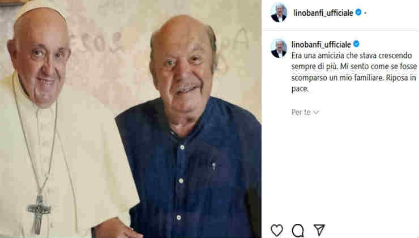The image size is (419, 238).
Task: Open linobanfi_ufficiale username above the caption
Action: click(321, 44)
